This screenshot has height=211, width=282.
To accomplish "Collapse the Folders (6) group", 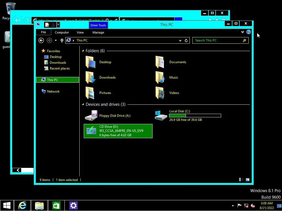I will tap(83, 51).
